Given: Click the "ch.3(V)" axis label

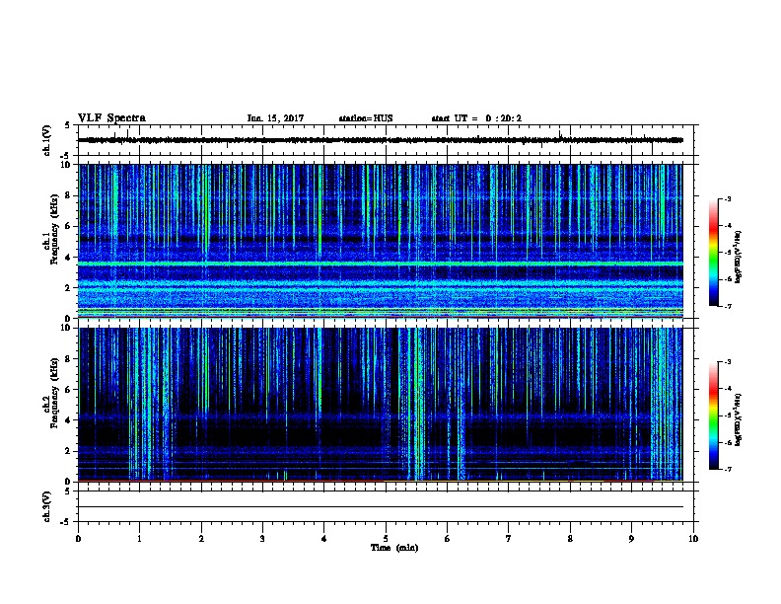Looking at the screenshot, I should 47,507.
